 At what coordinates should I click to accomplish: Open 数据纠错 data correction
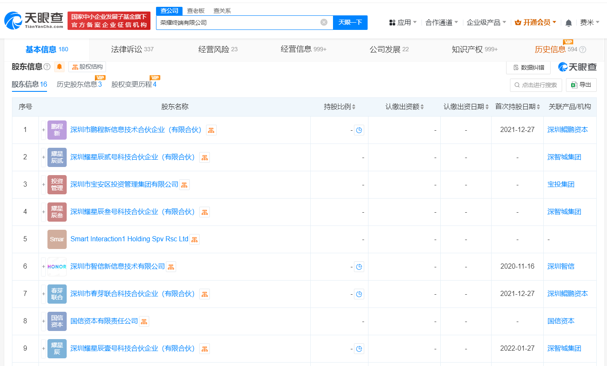point(528,67)
